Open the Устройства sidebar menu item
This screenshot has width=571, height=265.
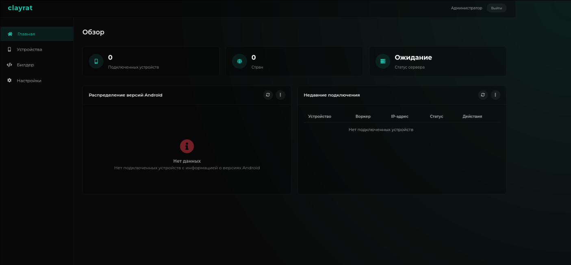coord(29,50)
